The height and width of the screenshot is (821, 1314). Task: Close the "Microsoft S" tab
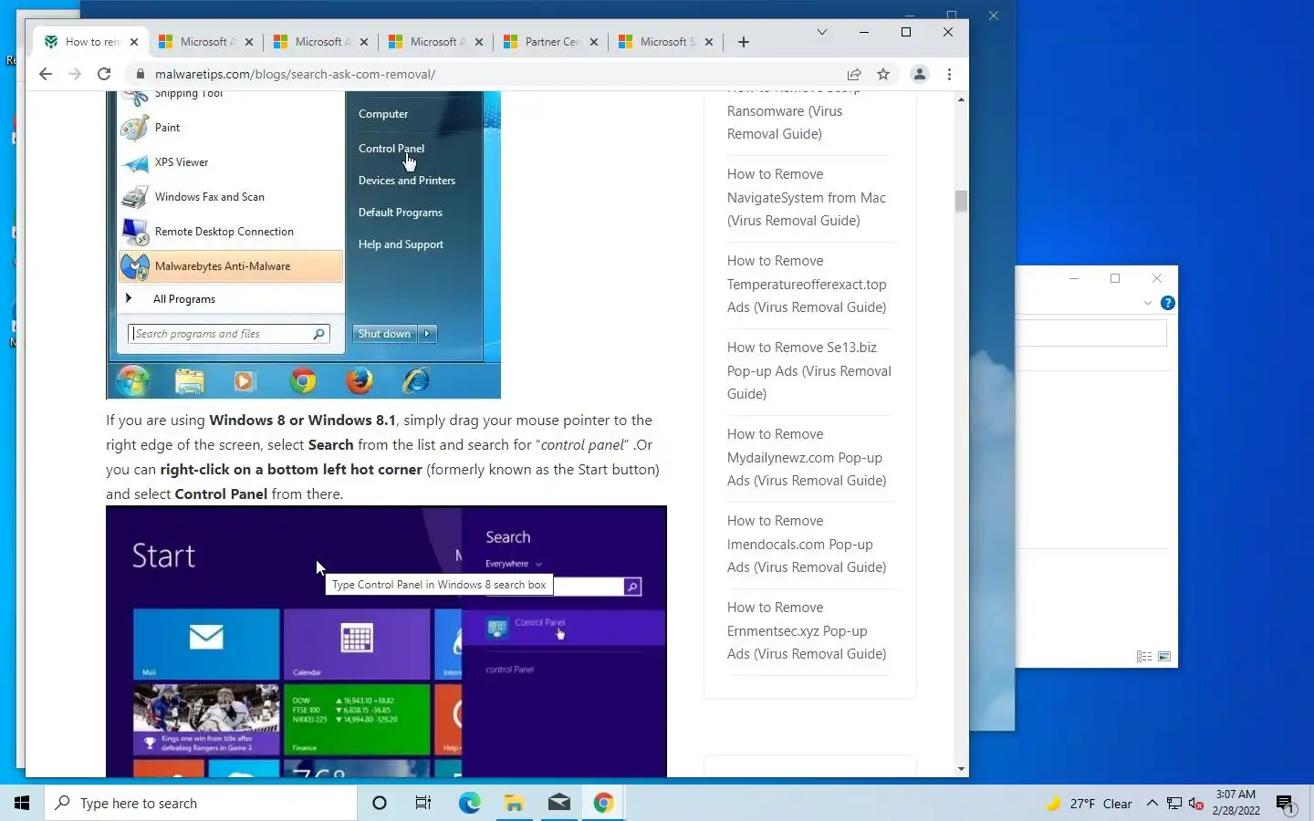coord(709,42)
